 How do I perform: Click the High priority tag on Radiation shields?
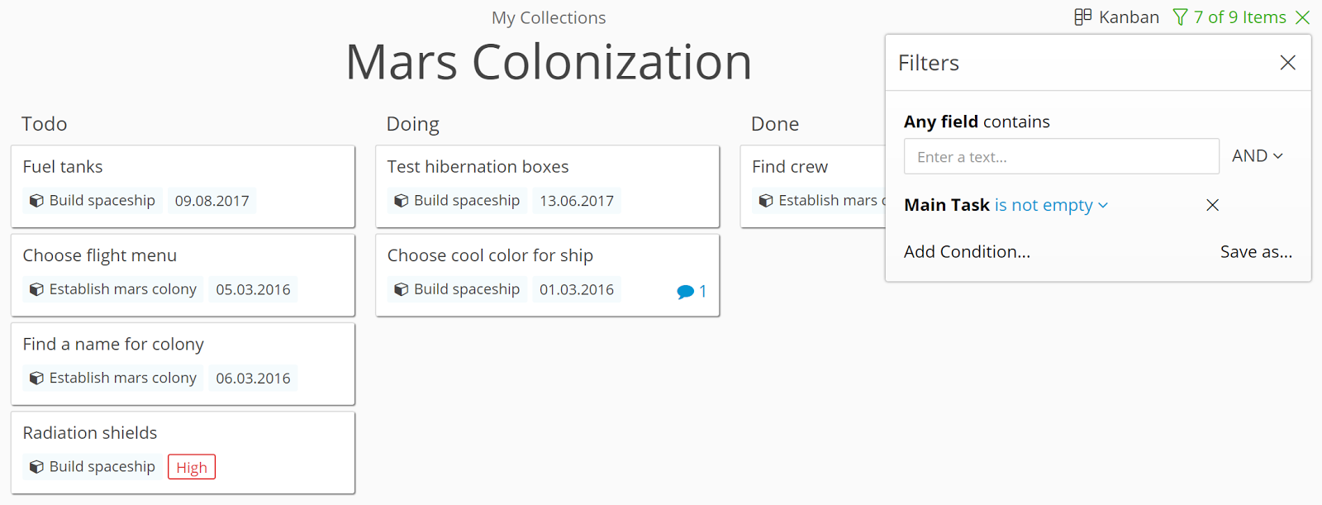pyautogui.click(x=192, y=467)
